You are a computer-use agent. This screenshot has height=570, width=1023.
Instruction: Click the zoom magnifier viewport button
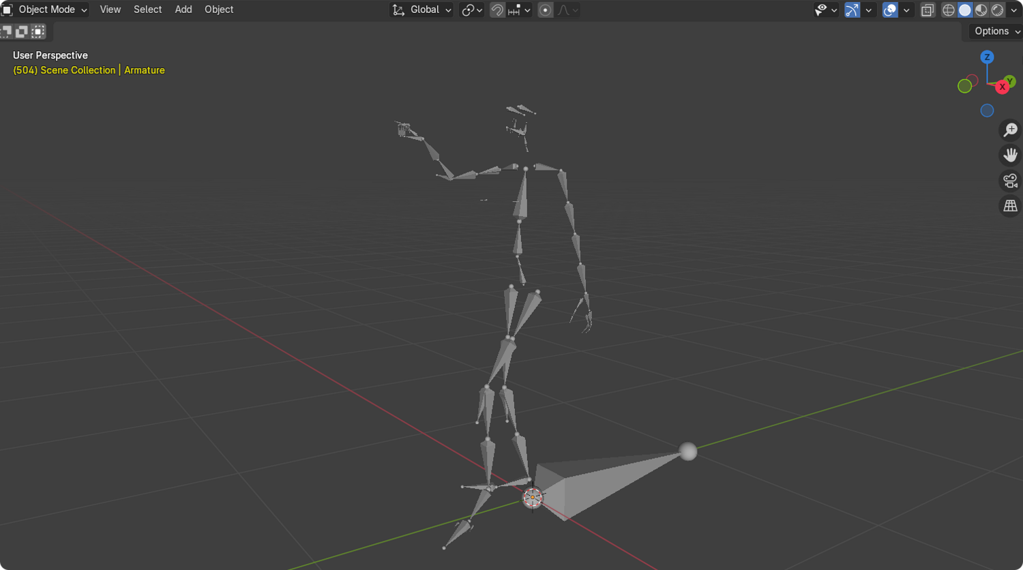[1010, 130]
